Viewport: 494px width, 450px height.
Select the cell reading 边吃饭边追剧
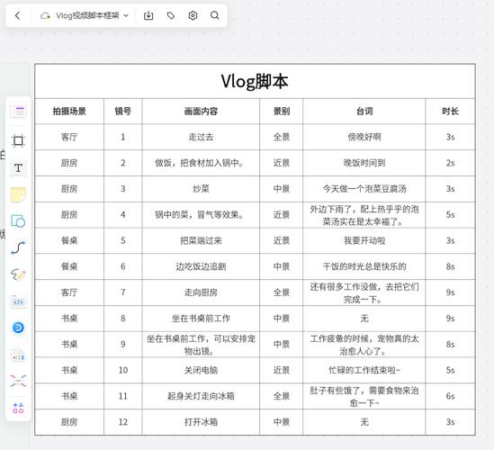coord(201,266)
